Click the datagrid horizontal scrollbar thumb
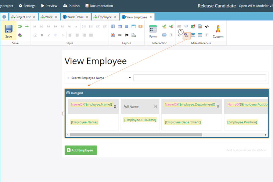 coord(136,135)
